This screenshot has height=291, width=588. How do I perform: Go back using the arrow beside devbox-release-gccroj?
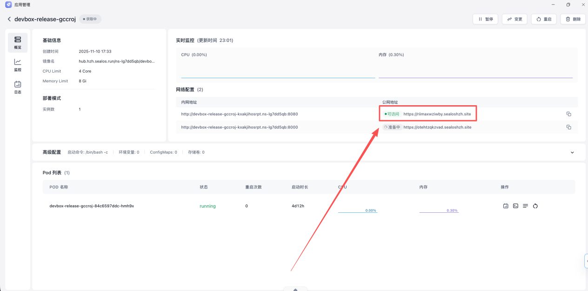9,19
